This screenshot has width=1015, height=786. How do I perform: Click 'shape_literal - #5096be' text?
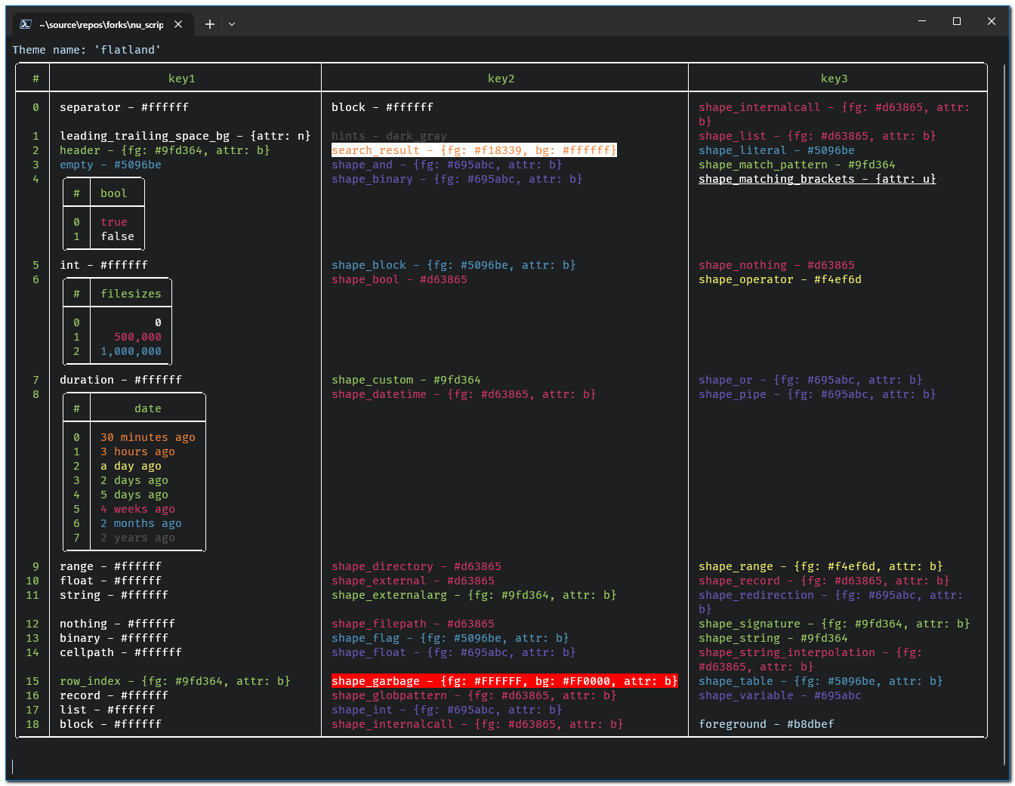tap(776, 150)
